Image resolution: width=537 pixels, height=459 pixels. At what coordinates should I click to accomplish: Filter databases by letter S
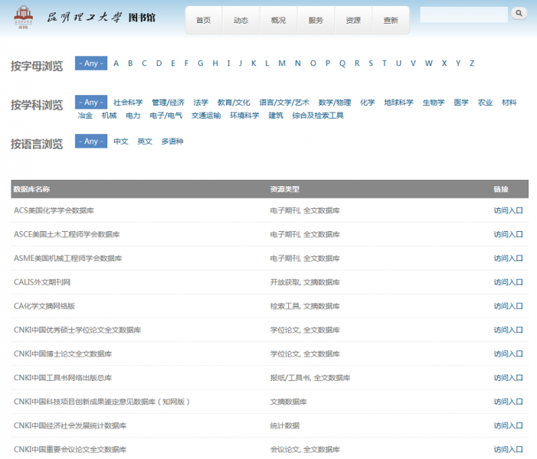click(371, 63)
